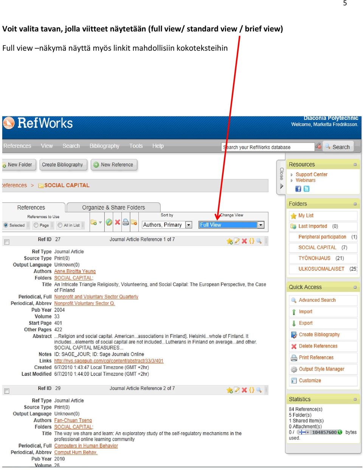Click the global edit icon in toolbar
Screen dimensions: 363x470
[x=109, y=222]
